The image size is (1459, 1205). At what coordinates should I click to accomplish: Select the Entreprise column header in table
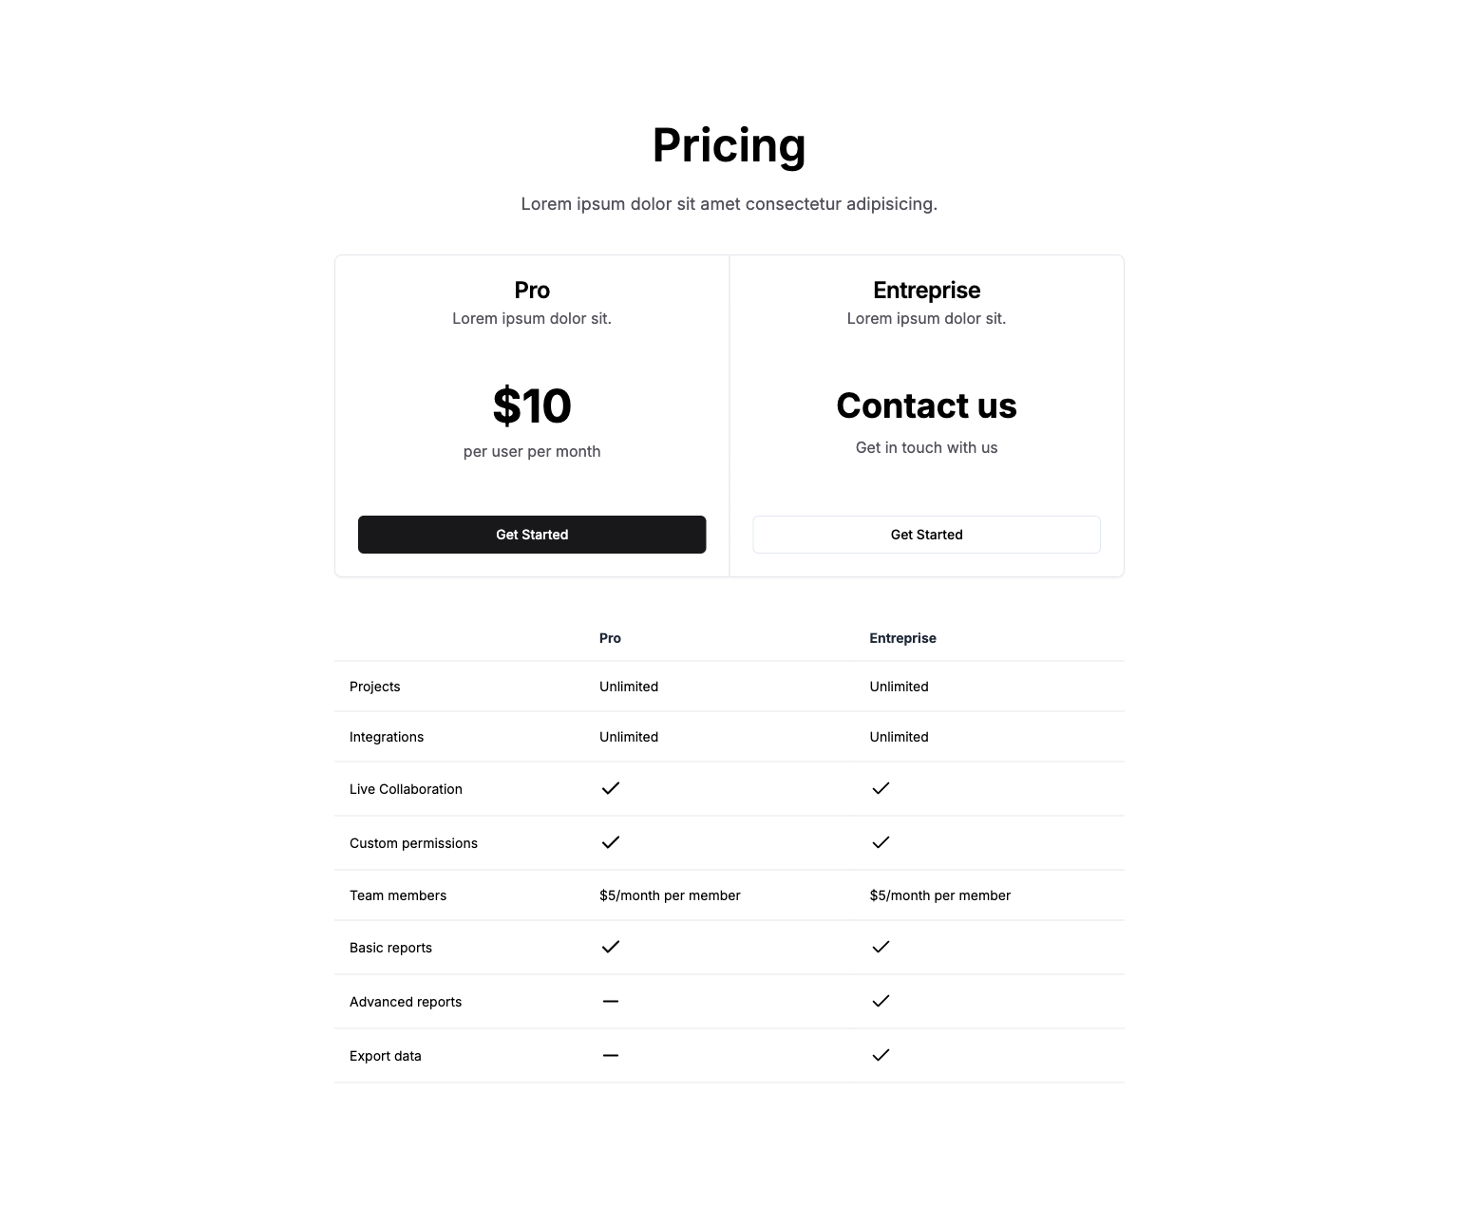pos(902,638)
